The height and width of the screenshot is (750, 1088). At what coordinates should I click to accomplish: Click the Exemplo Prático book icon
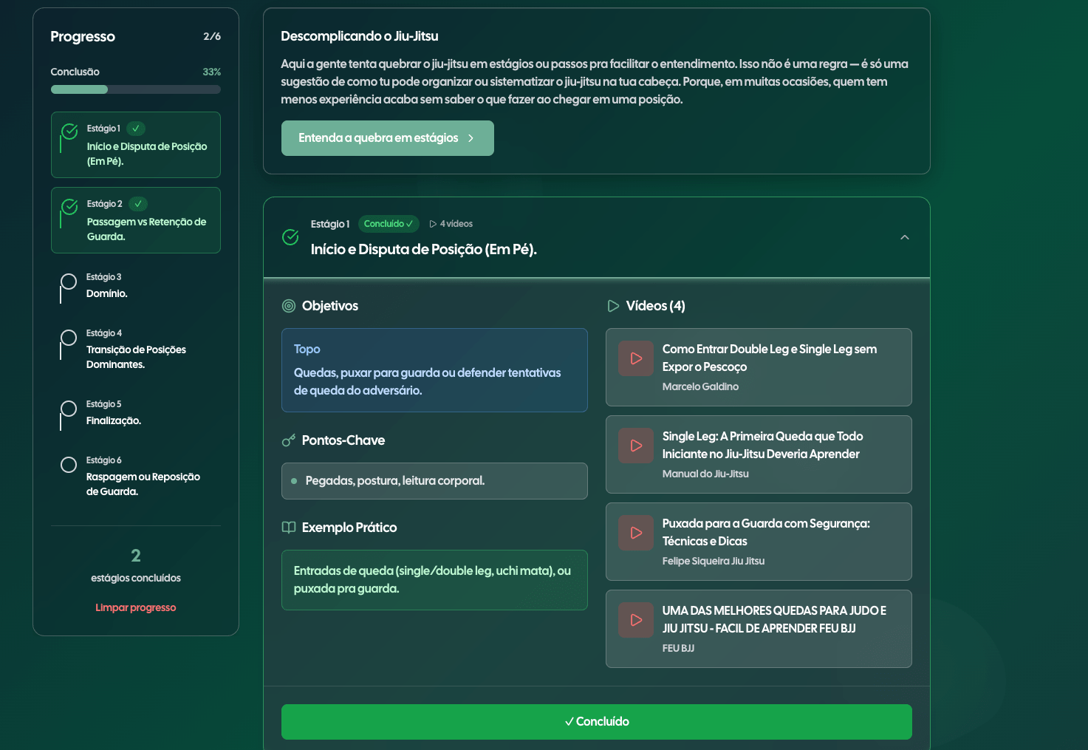(x=289, y=528)
